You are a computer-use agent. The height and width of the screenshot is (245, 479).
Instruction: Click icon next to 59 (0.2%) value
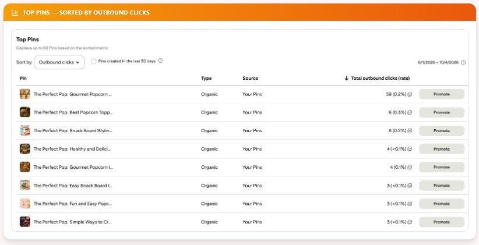click(410, 94)
